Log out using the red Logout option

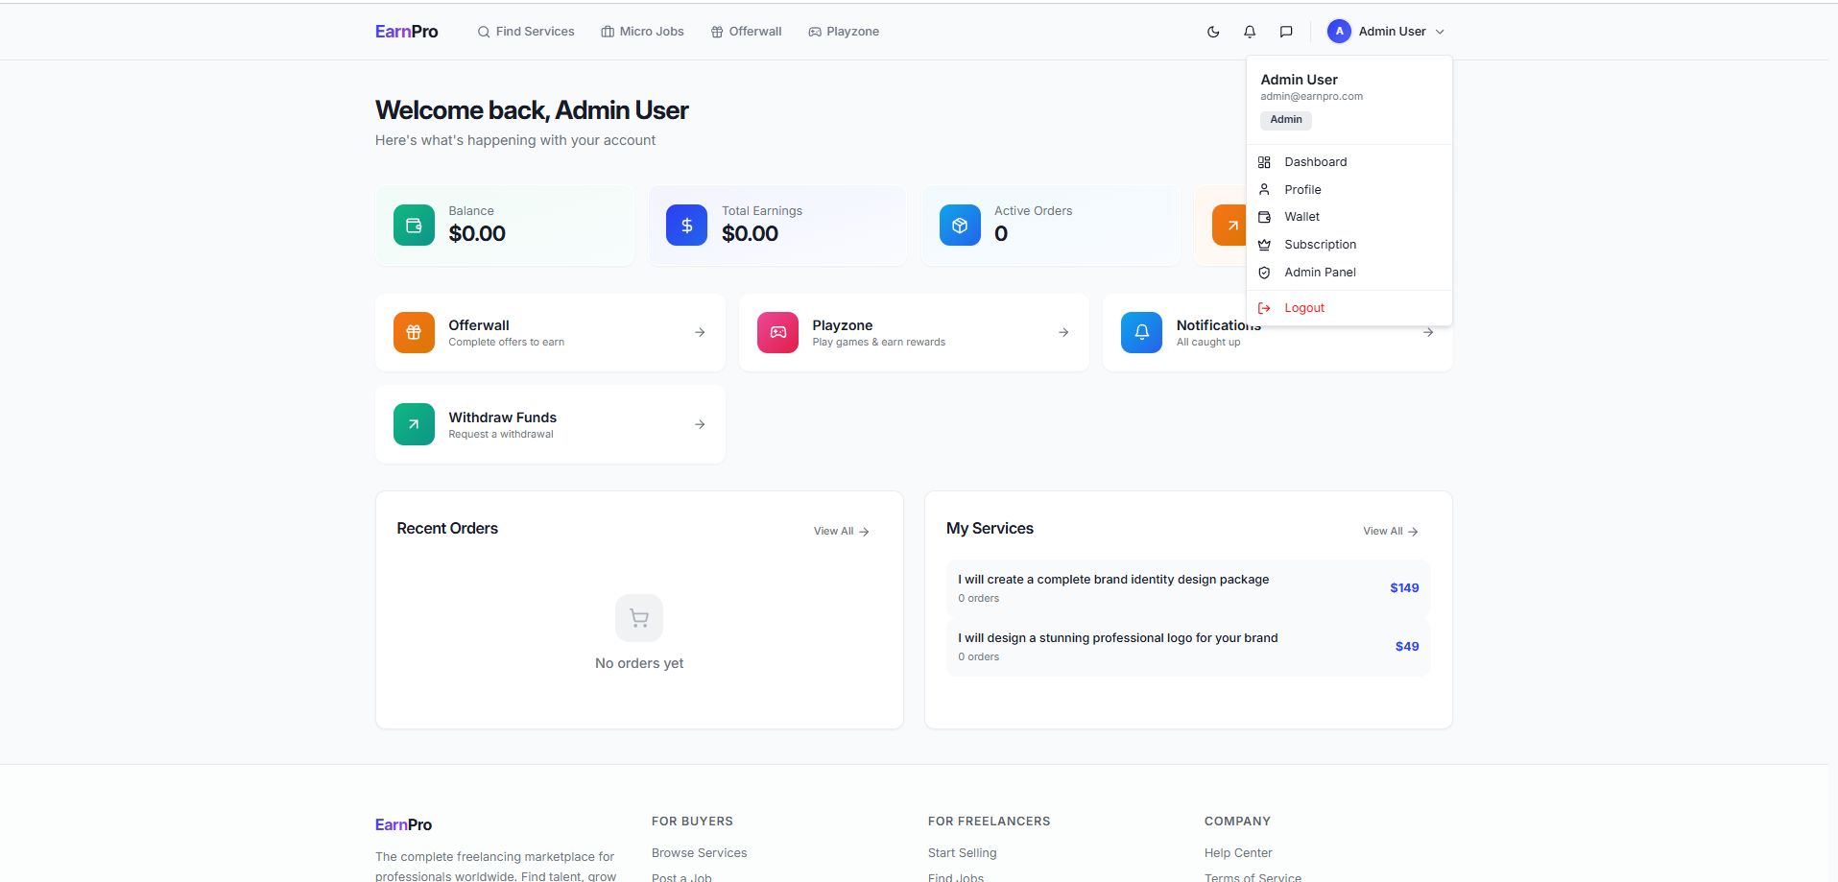pyautogui.click(x=1303, y=308)
